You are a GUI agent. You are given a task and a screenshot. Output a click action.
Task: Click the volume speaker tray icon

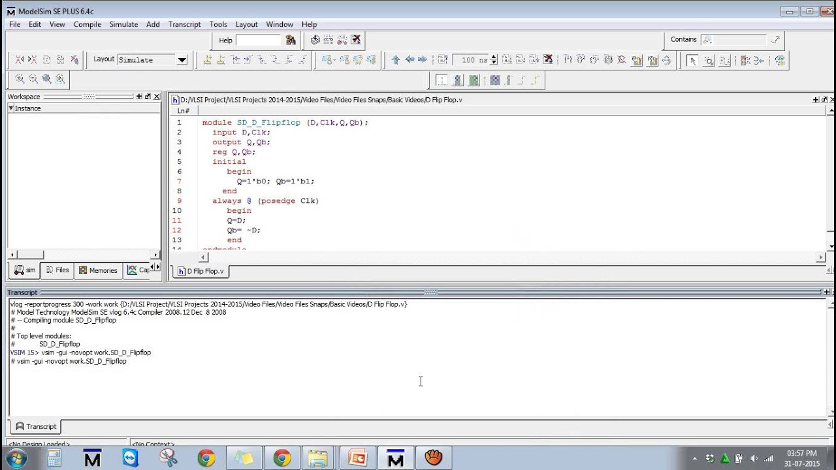coord(754,458)
